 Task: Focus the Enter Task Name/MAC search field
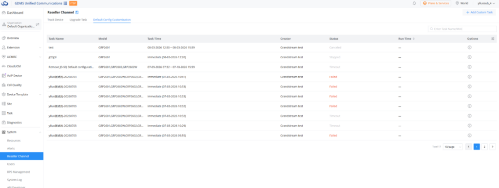coord(462,29)
